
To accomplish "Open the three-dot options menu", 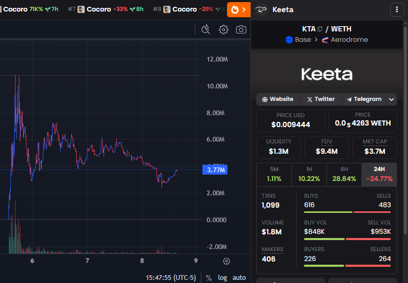I will click(x=397, y=9).
